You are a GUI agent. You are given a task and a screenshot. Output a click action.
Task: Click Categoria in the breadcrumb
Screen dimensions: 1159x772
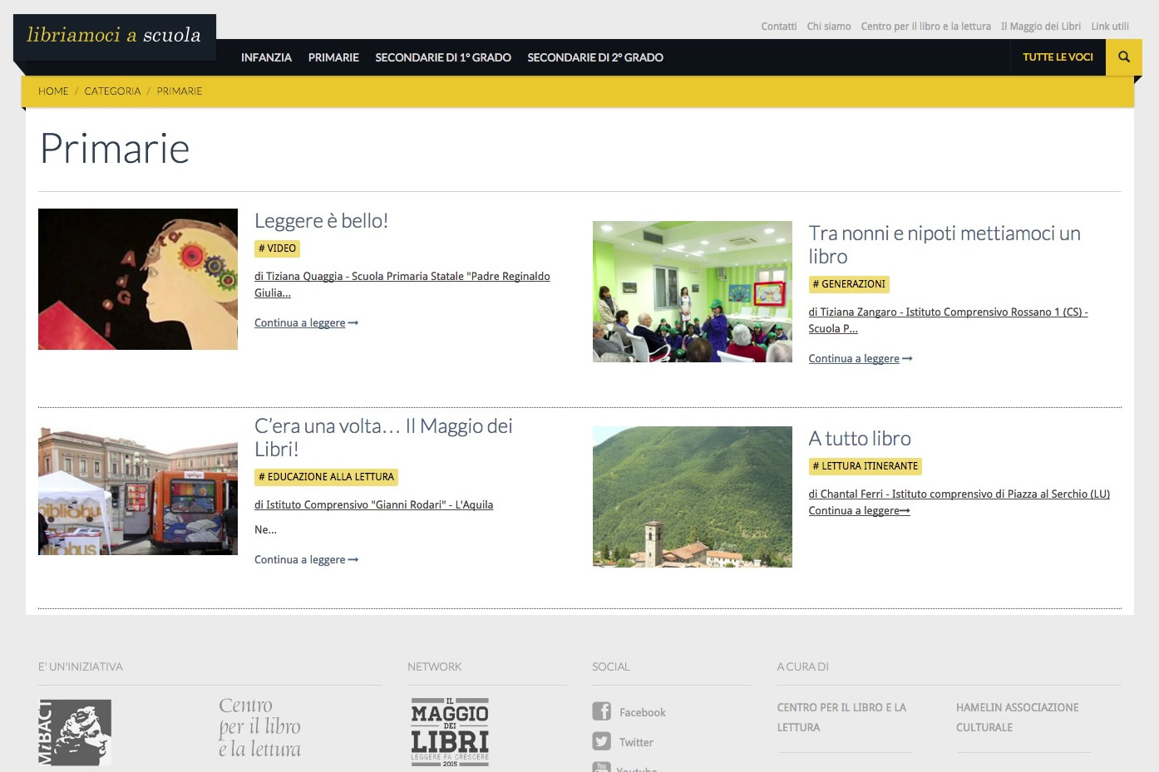112,91
